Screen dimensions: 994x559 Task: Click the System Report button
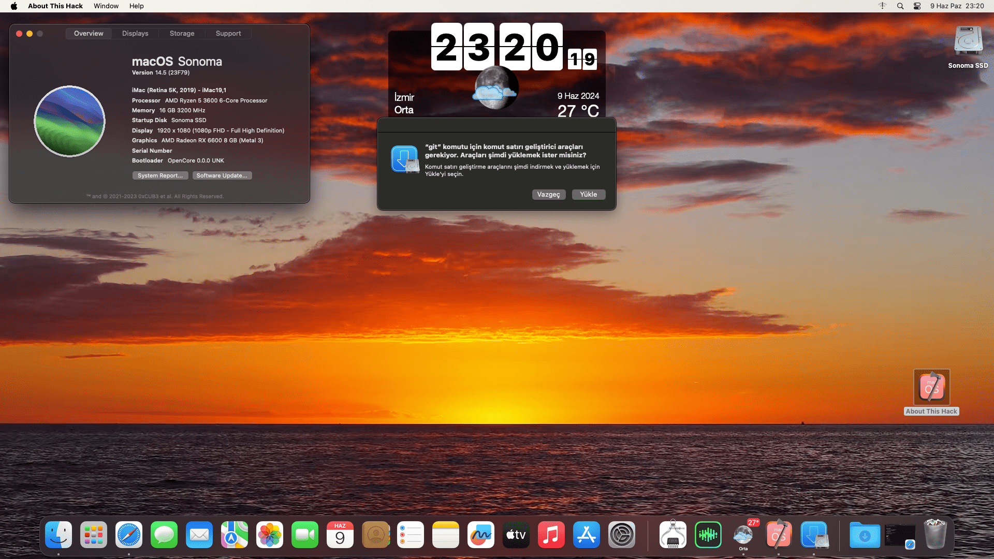(160, 175)
